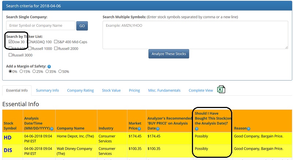The width and height of the screenshot is (293, 160).
Task: Click the Reason text in the DIS row
Action: pyautogui.click(x=259, y=149)
